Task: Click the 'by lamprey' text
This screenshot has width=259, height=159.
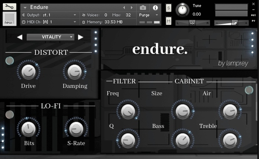Action: (233, 64)
